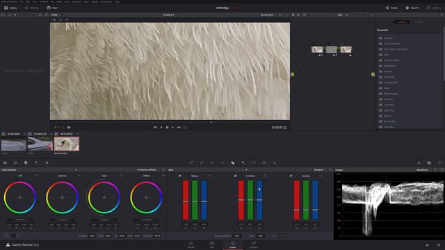Open the Color Match palette icon
445x250 pixels.
(15, 162)
